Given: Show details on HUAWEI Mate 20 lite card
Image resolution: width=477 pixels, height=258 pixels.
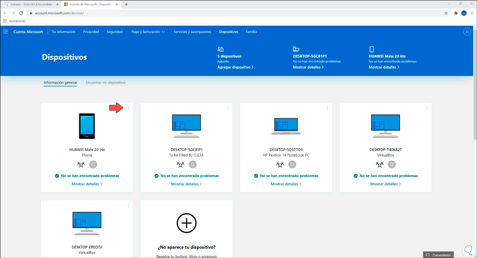Looking at the screenshot, I should pyautogui.click(x=87, y=184).
